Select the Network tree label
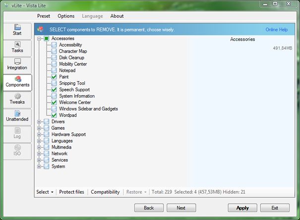The width and height of the screenshot is (300, 220). [60, 154]
